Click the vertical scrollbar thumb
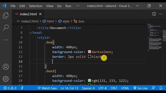Viewport: 166px width, 93px height. click(164, 36)
